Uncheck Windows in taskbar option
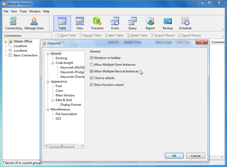The image size is (227, 167). point(91,58)
